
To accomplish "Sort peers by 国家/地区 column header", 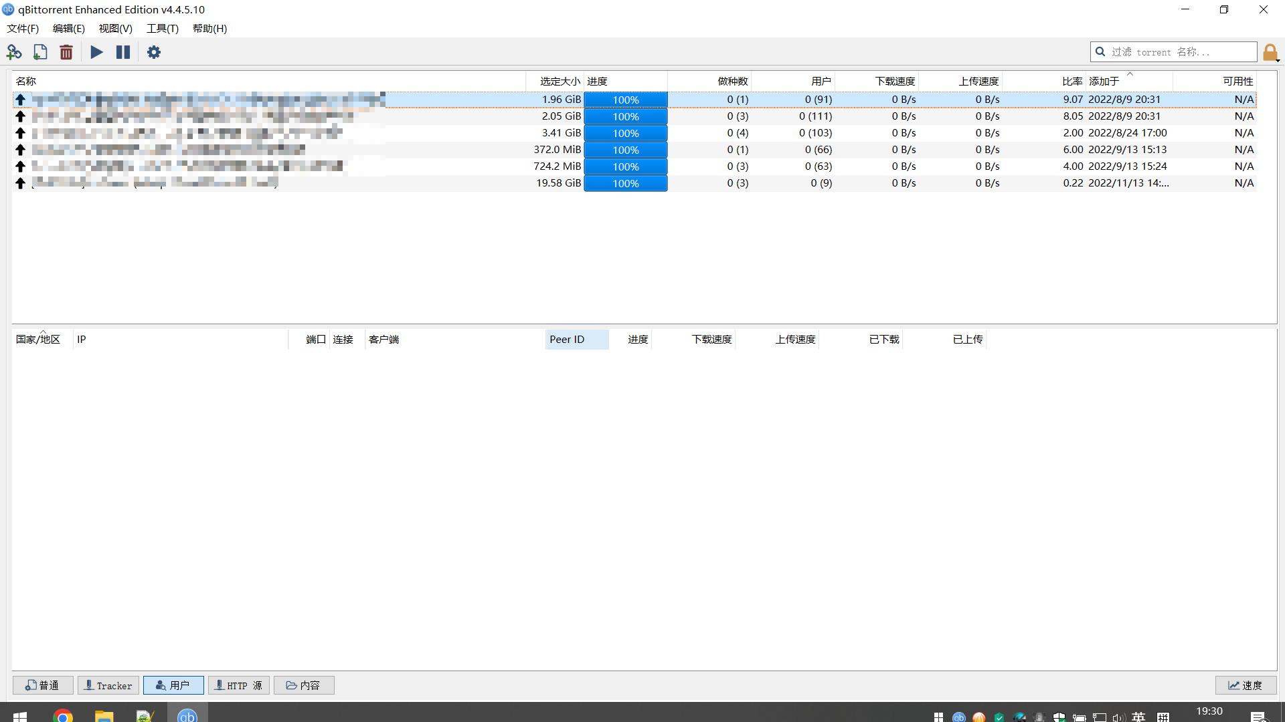I will point(38,340).
